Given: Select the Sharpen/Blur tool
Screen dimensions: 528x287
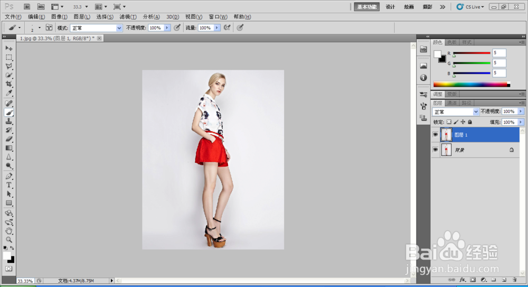Looking at the screenshot, I should pos(9,157).
